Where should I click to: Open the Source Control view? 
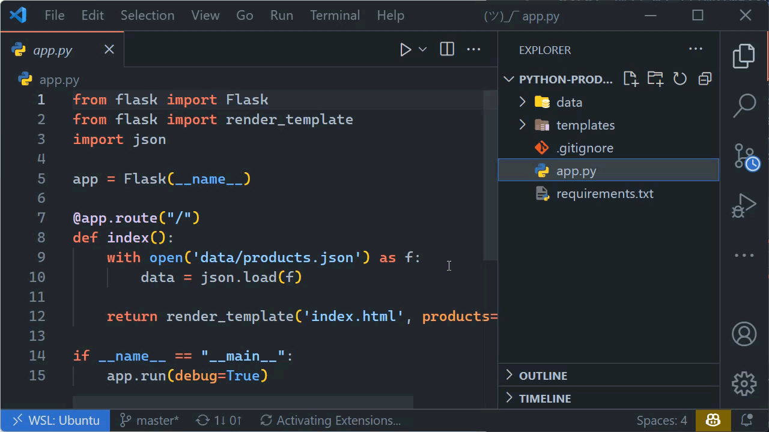point(744,155)
